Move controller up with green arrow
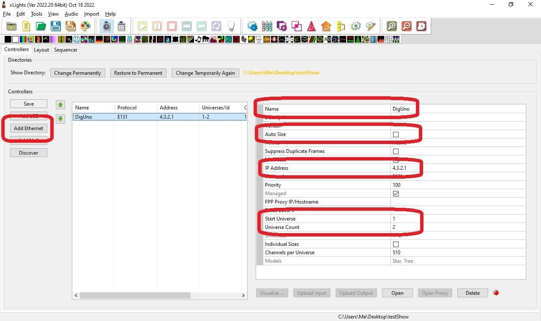 click(x=60, y=104)
